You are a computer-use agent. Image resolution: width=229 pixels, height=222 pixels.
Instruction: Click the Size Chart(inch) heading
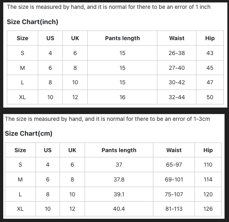[33, 22]
